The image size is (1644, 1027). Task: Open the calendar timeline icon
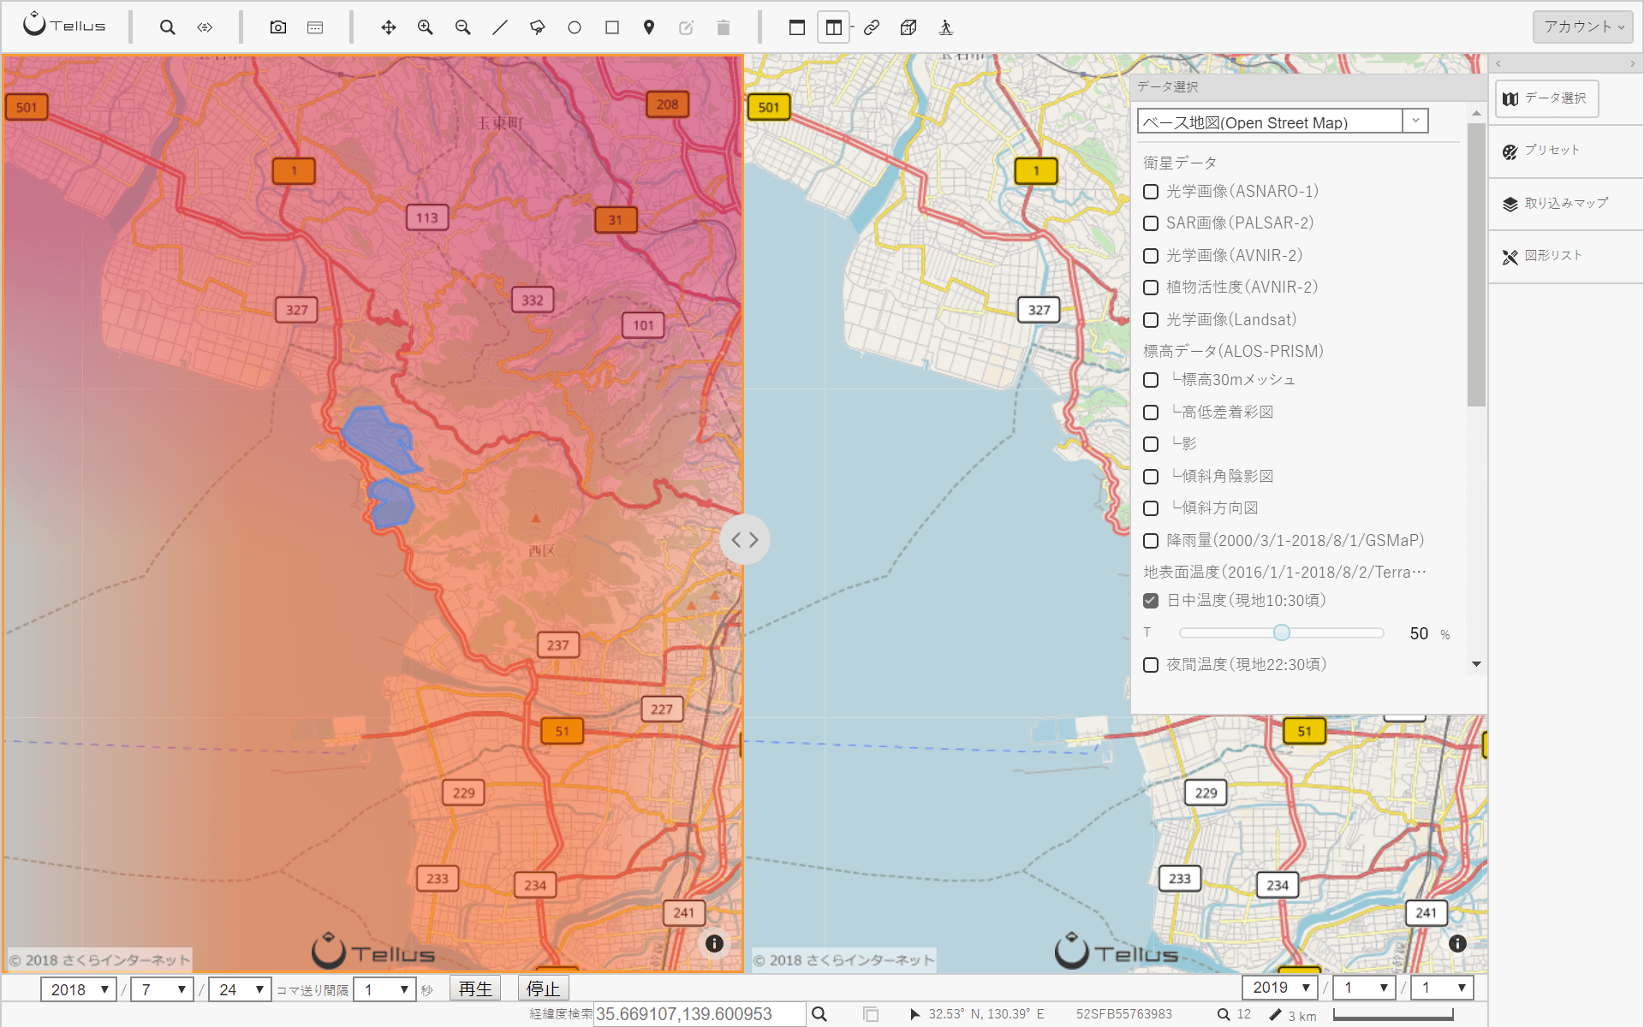pyautogui.click(x=315, y=27)
